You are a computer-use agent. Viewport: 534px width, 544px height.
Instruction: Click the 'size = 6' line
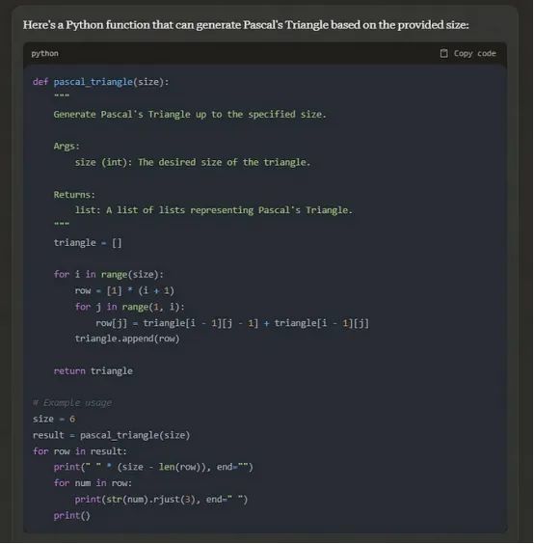tap(54, 420)
